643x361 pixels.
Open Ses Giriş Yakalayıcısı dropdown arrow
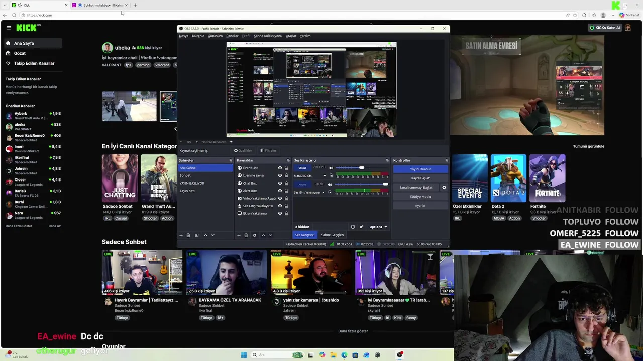pyautogui.click(x=324, y=192)
